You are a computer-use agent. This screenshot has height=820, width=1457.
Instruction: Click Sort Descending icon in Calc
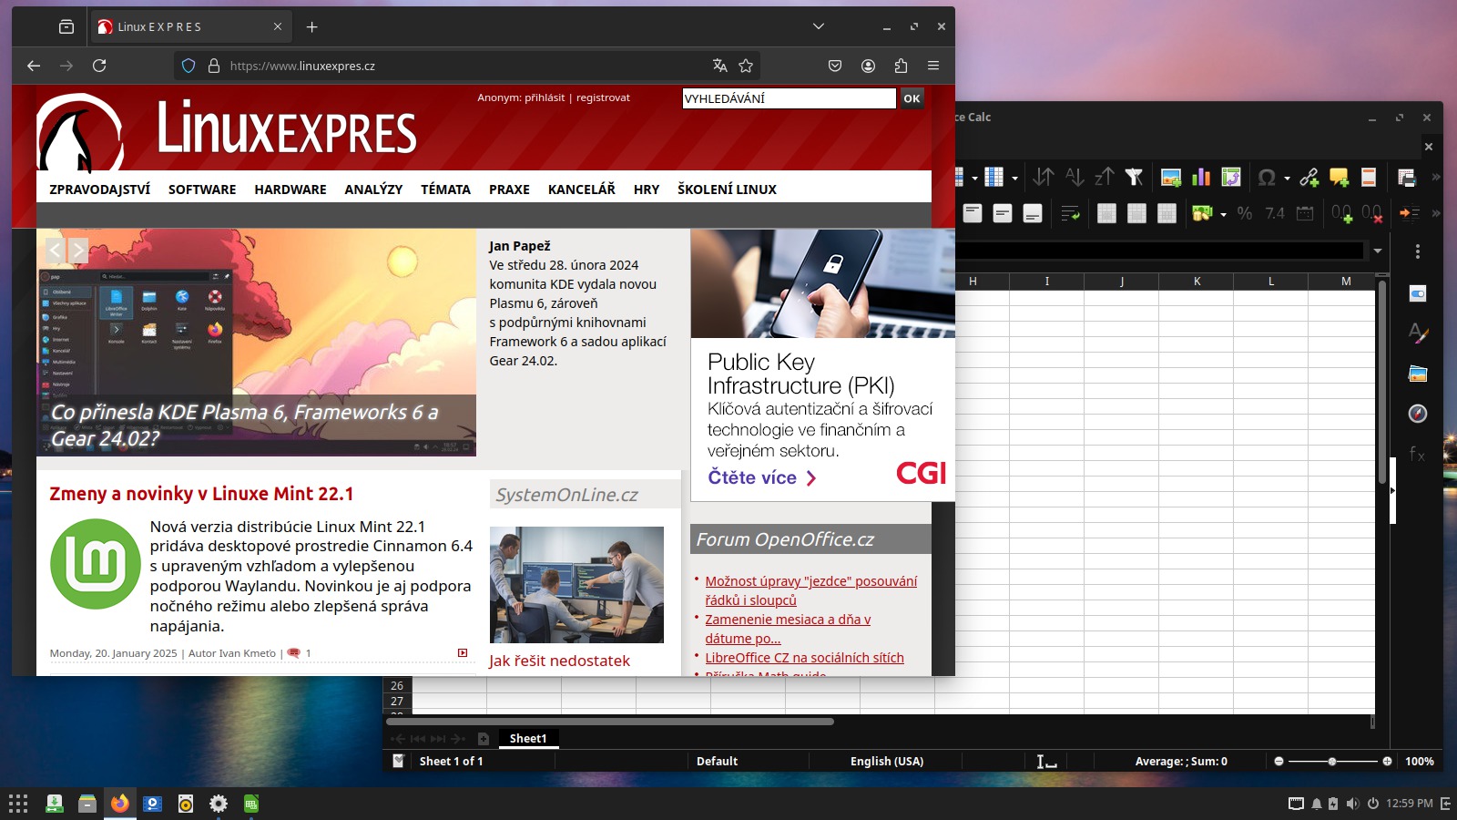pos(1105,178)
